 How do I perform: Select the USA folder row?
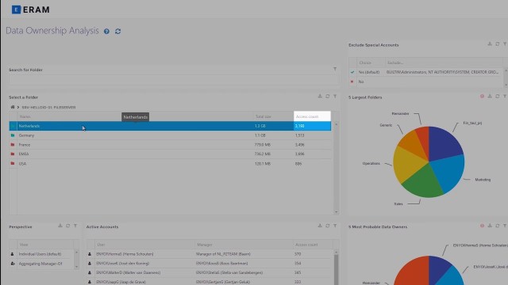pyautogui.click(x=170, y=164)
